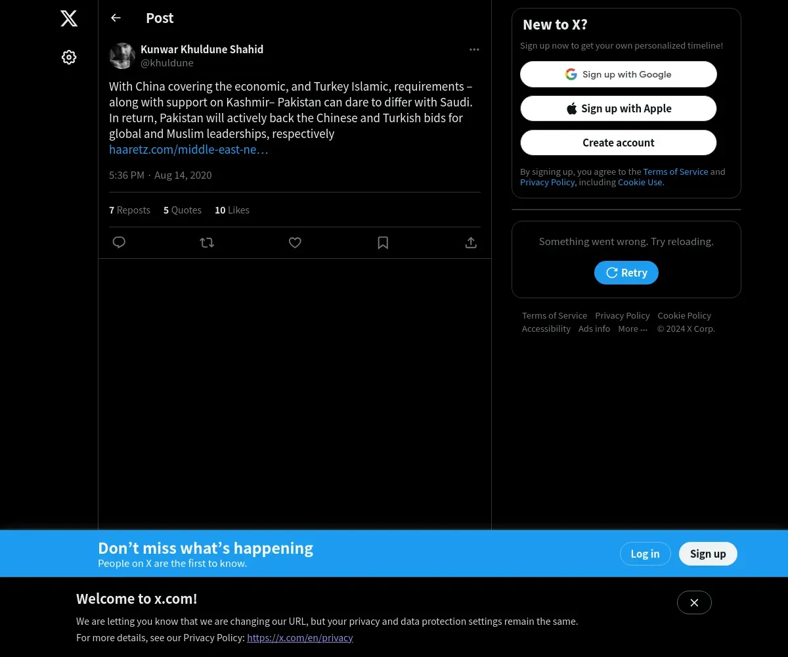Click the Create account button
Viewport: 788px width, 657px height.
[619, 143]
